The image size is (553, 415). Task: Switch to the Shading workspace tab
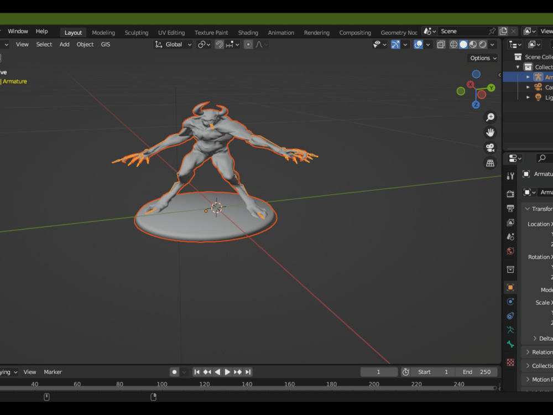click(x=248, y=33)
